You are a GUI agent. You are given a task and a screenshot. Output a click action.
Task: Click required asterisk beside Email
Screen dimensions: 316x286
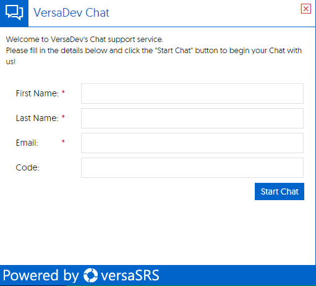click(x=63, y=141)
